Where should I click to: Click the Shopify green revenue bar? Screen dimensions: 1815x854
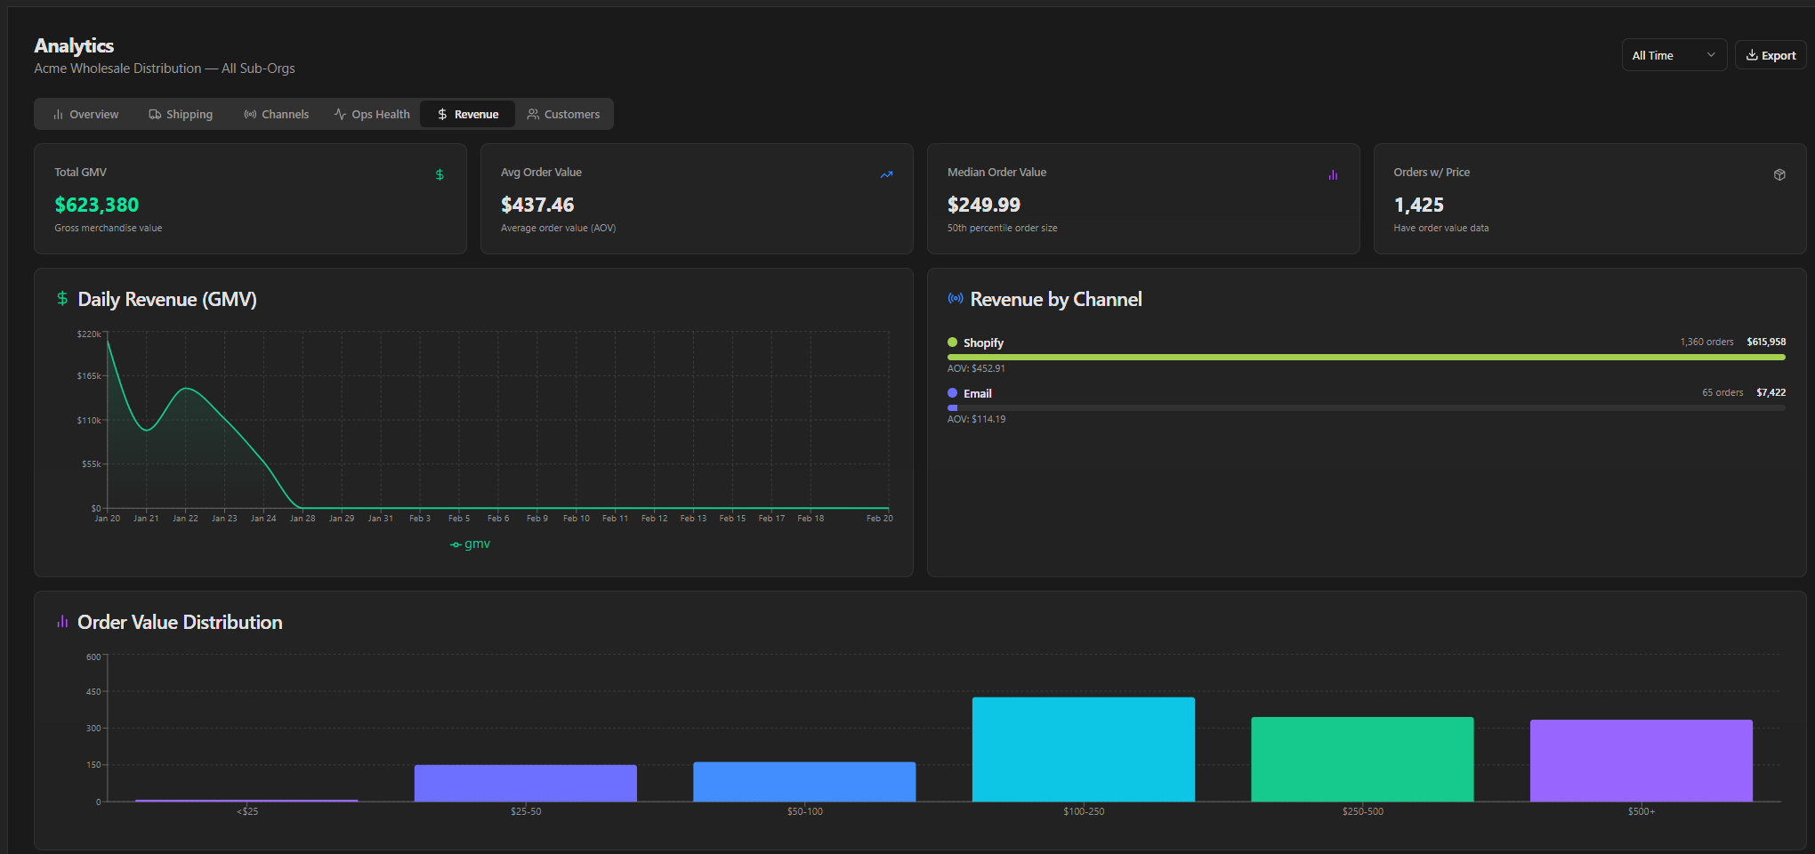[1367, 357]
